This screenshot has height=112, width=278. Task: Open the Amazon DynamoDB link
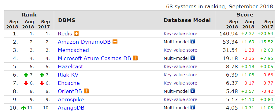click(84, 42)
